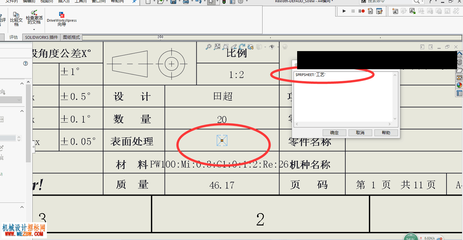Open the display style cube icon

pyautogui.click(x=259, y=47)
